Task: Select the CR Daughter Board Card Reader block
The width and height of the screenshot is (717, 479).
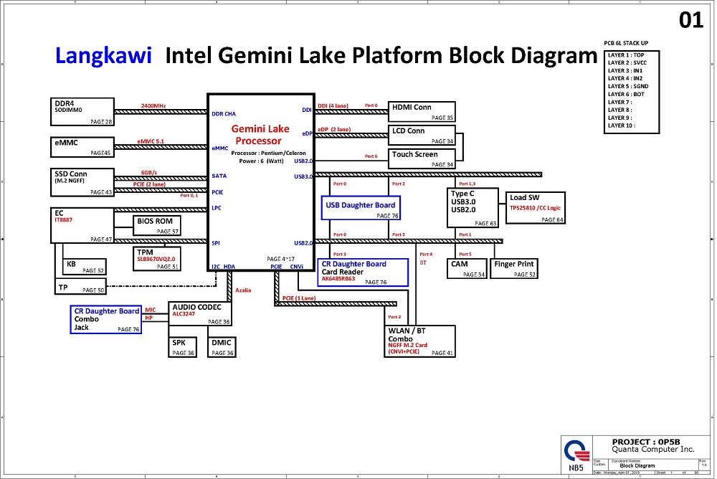Action: point(363,272)
